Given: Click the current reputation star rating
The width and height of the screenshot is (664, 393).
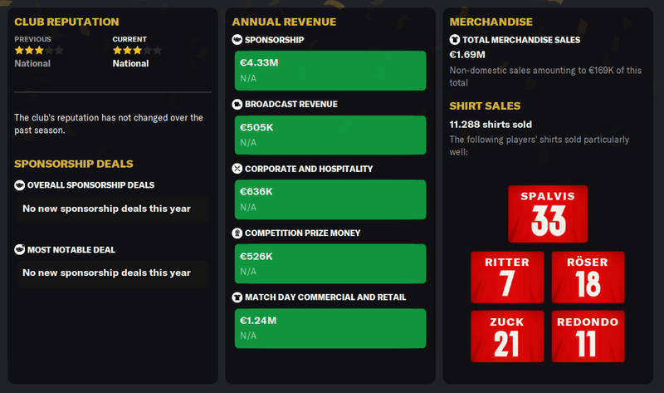Looking at the screenshot, I should point(137,51).
